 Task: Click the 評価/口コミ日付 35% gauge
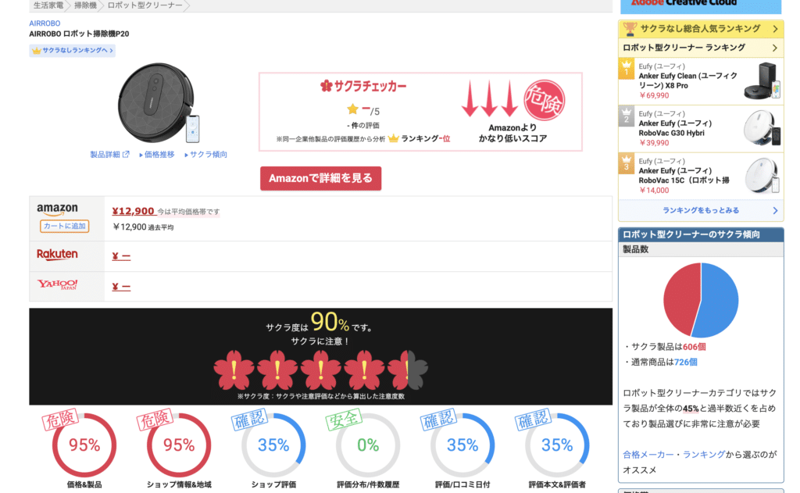462,445
